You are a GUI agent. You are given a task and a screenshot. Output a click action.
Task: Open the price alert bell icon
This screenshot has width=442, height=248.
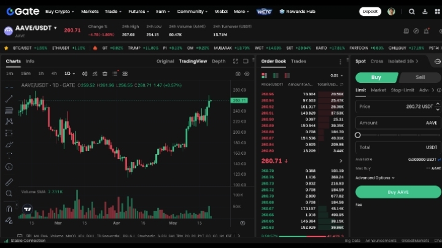tap(427, 31)
